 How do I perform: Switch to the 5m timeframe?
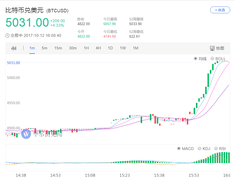click(45, 48)
